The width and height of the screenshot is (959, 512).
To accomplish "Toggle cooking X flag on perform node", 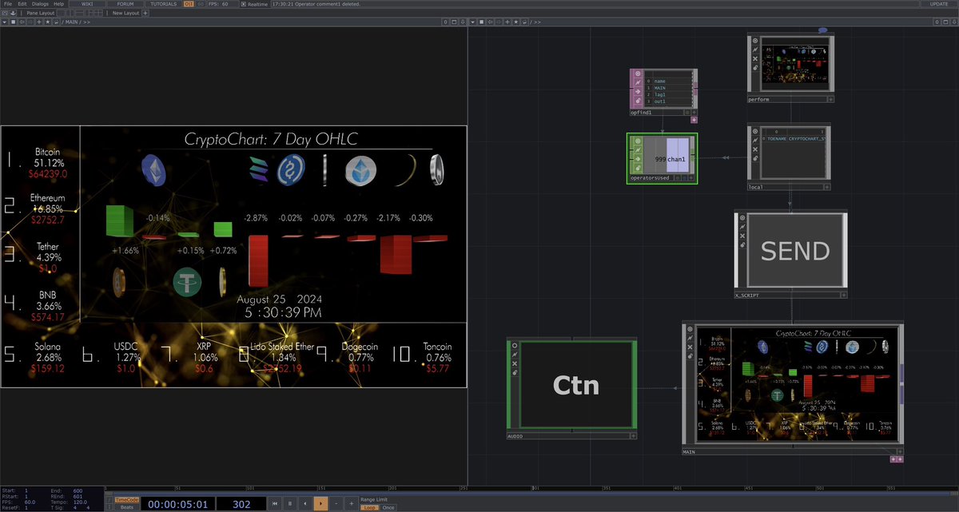I will 754,58.
